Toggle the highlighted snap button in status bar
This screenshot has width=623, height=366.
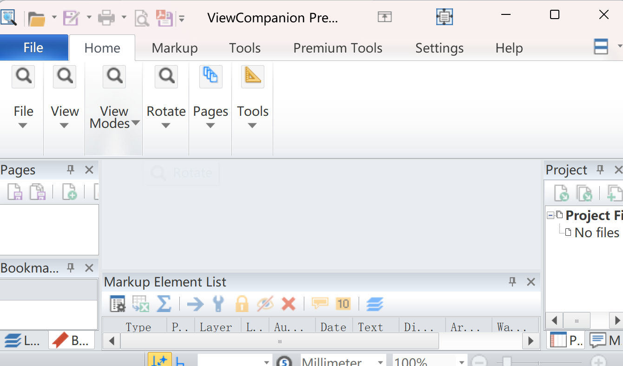(x=159, y=361)
